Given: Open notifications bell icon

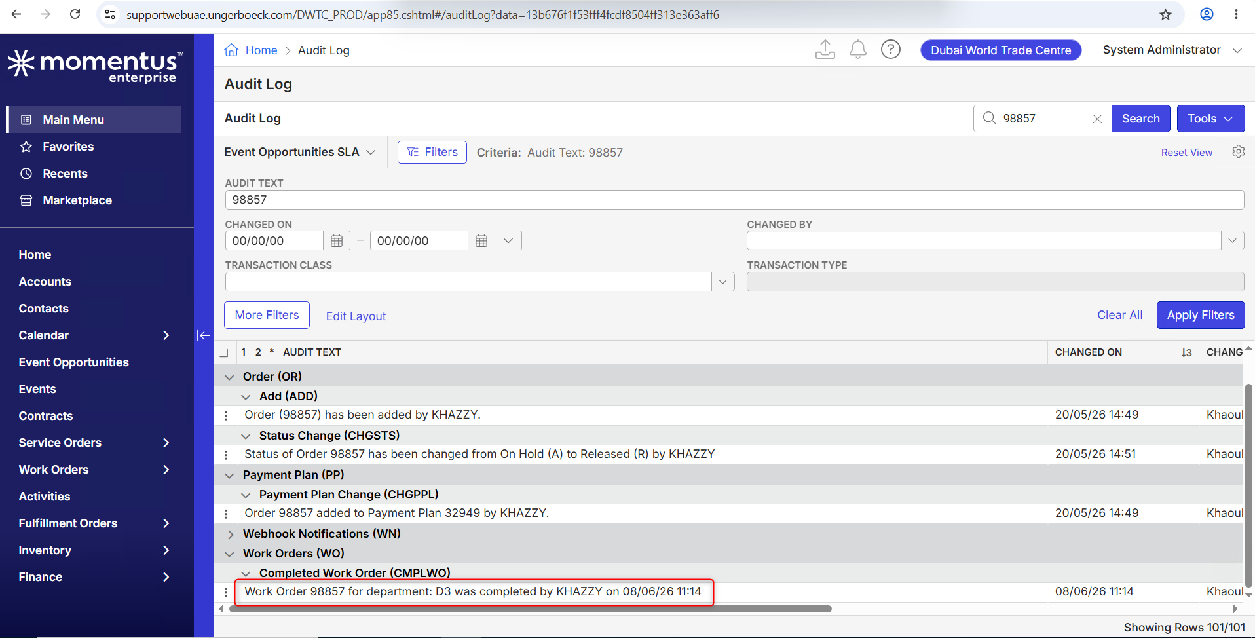Looking at the screenshot, I should point(858,50).
